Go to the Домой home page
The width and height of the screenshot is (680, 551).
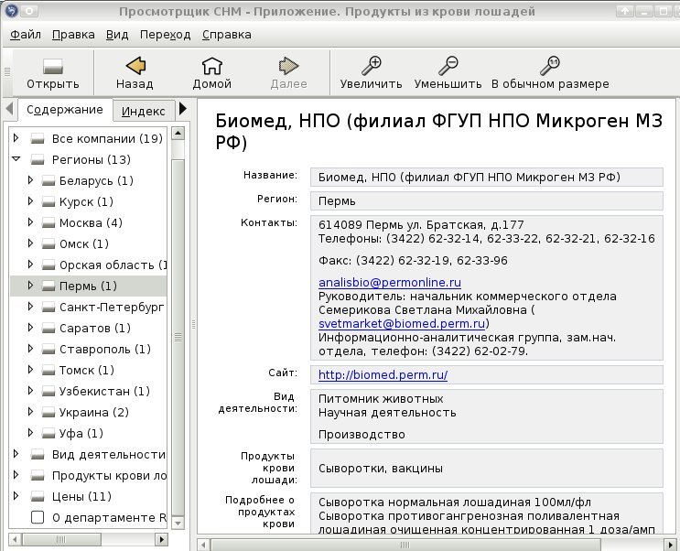pos(212,66)
